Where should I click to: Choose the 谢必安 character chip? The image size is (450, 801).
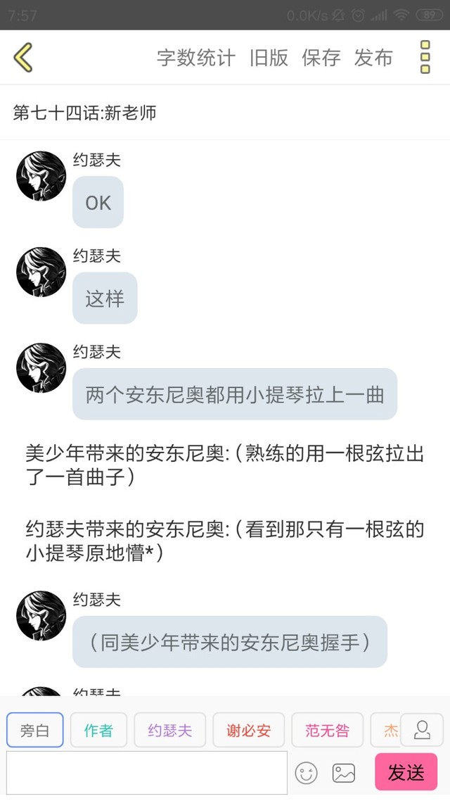click(x=248, y=730)
